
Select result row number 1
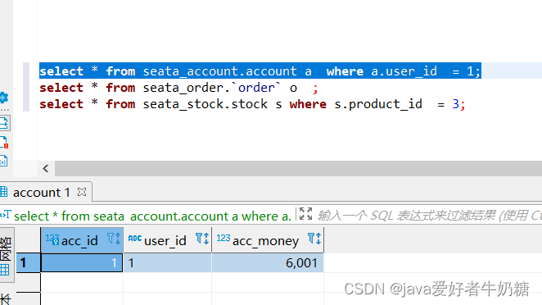coord(28,262)
